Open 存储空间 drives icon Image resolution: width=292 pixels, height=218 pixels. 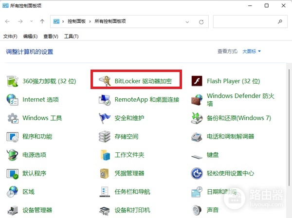[x=105, y=136]
